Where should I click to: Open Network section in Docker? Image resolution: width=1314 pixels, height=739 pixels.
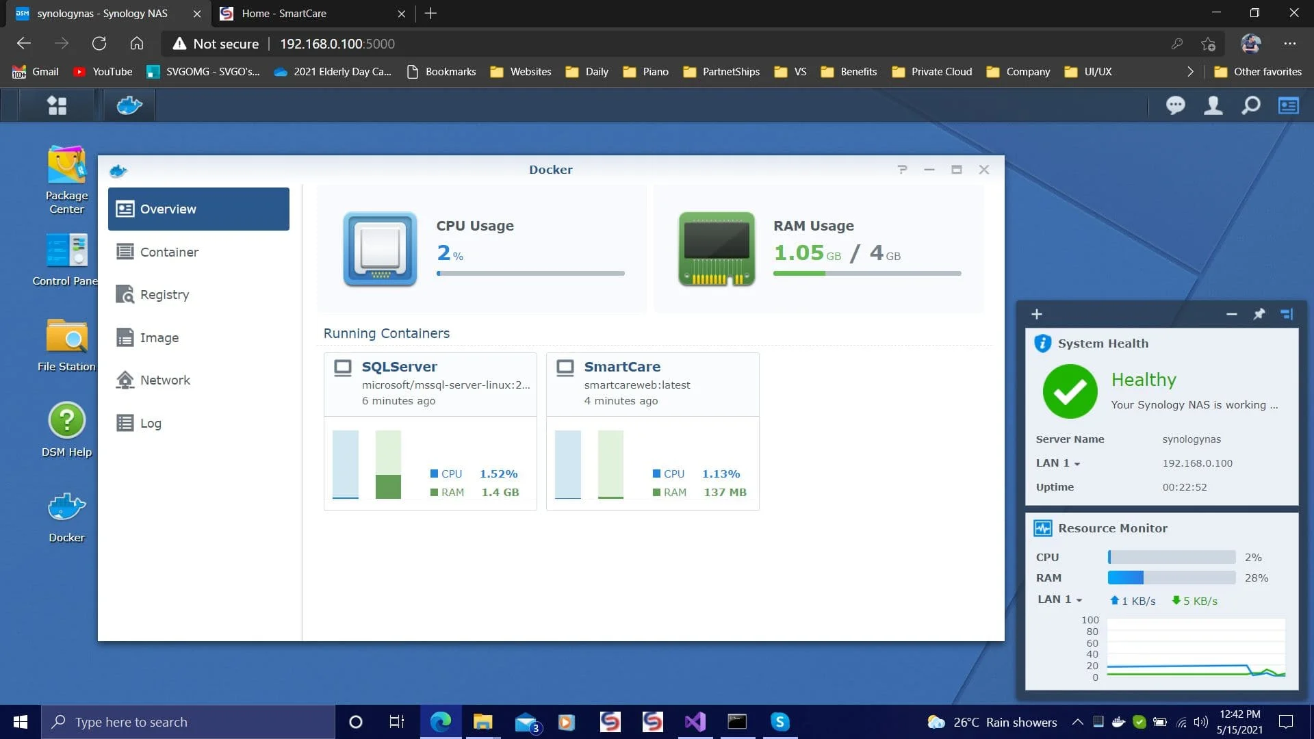pyautogui.click(x=198, y=380)
